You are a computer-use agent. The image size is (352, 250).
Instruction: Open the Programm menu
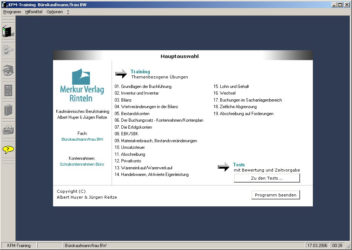(12, 12)
